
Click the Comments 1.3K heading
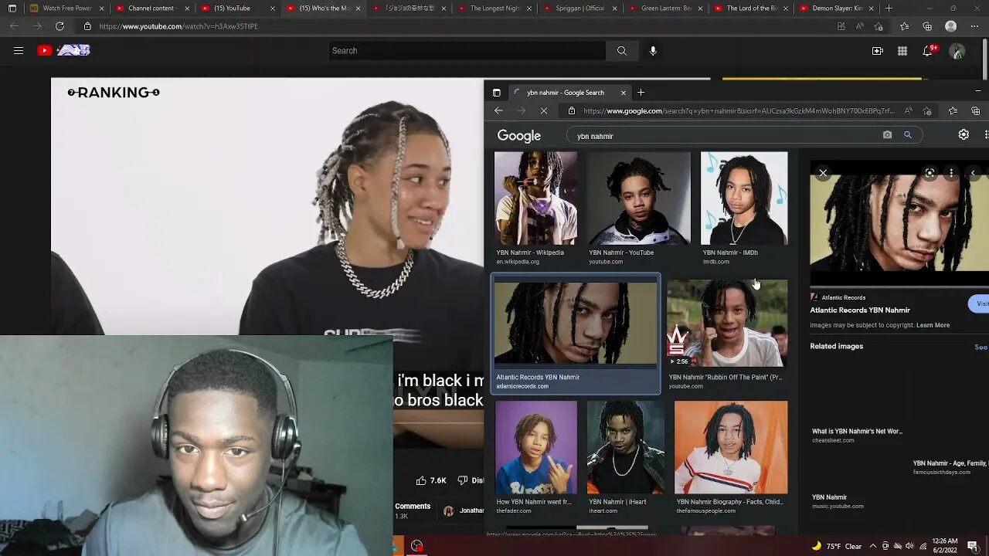413,510
